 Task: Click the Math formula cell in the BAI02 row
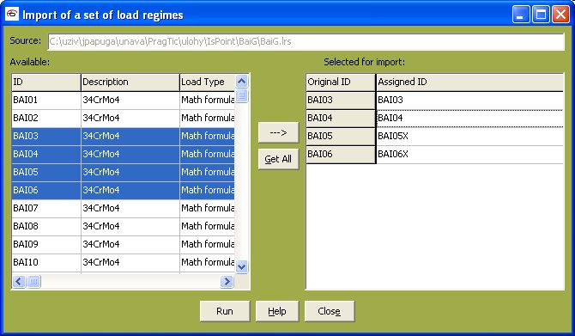coord(207,118)
